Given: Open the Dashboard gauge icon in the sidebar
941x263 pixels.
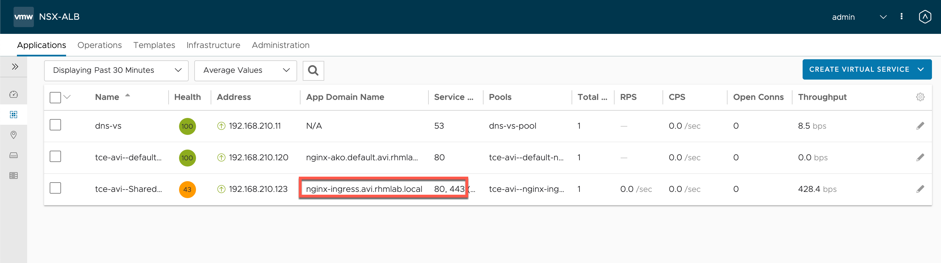Looking at the screenshot, I should (x=14, y=95).
